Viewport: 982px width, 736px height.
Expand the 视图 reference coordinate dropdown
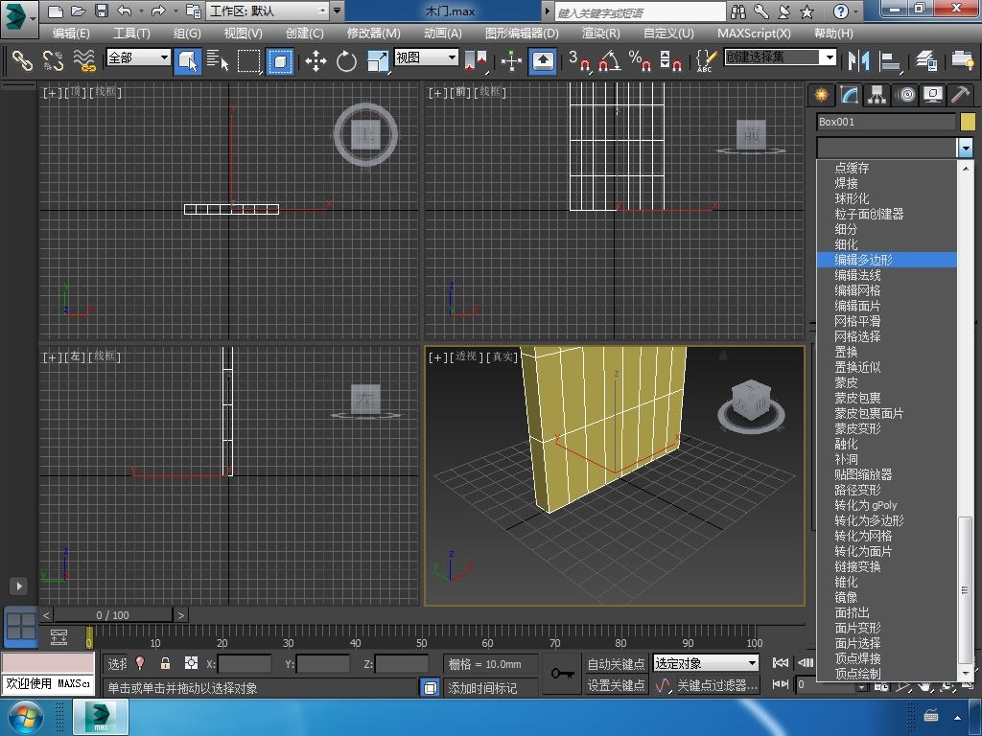[426, 57]
